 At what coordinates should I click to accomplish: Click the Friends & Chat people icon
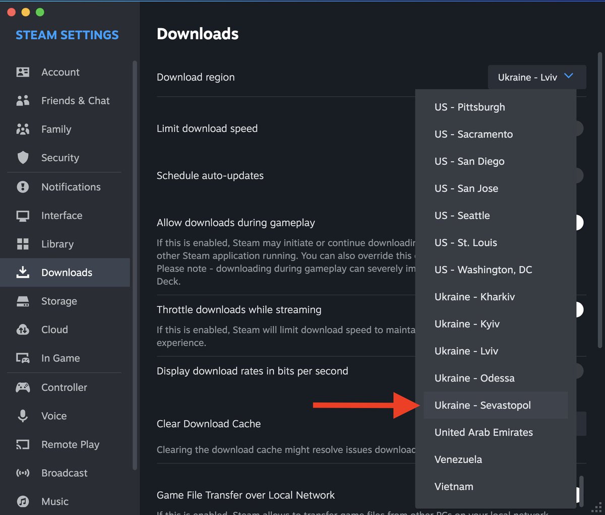point(23,100)
